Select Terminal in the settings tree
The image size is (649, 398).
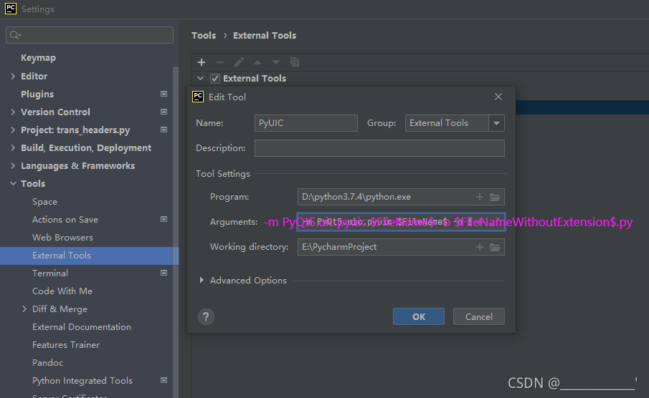(x=50, y=273)
